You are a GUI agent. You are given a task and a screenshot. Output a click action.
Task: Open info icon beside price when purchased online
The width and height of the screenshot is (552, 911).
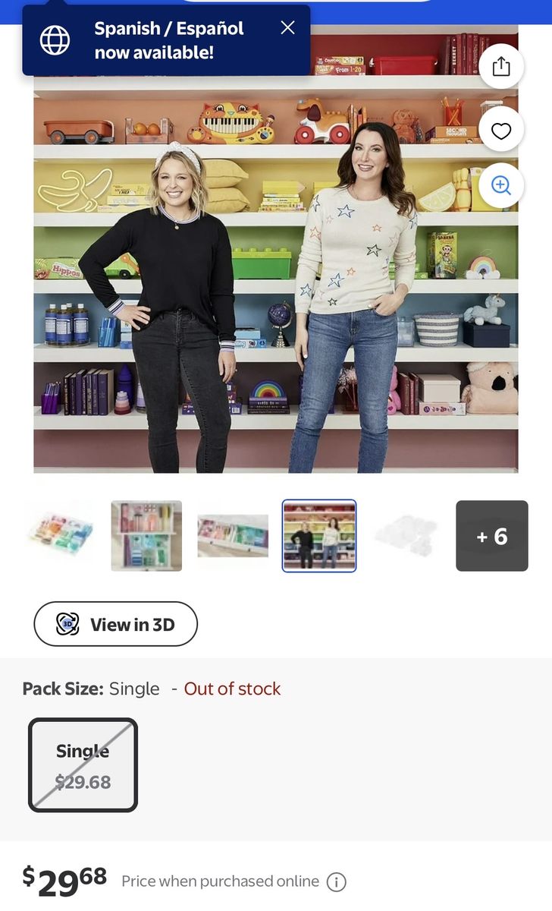[336, 882]
